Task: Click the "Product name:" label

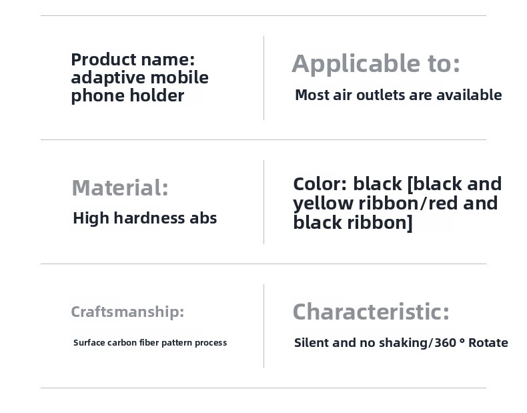Action: click(x=133, y=59)
